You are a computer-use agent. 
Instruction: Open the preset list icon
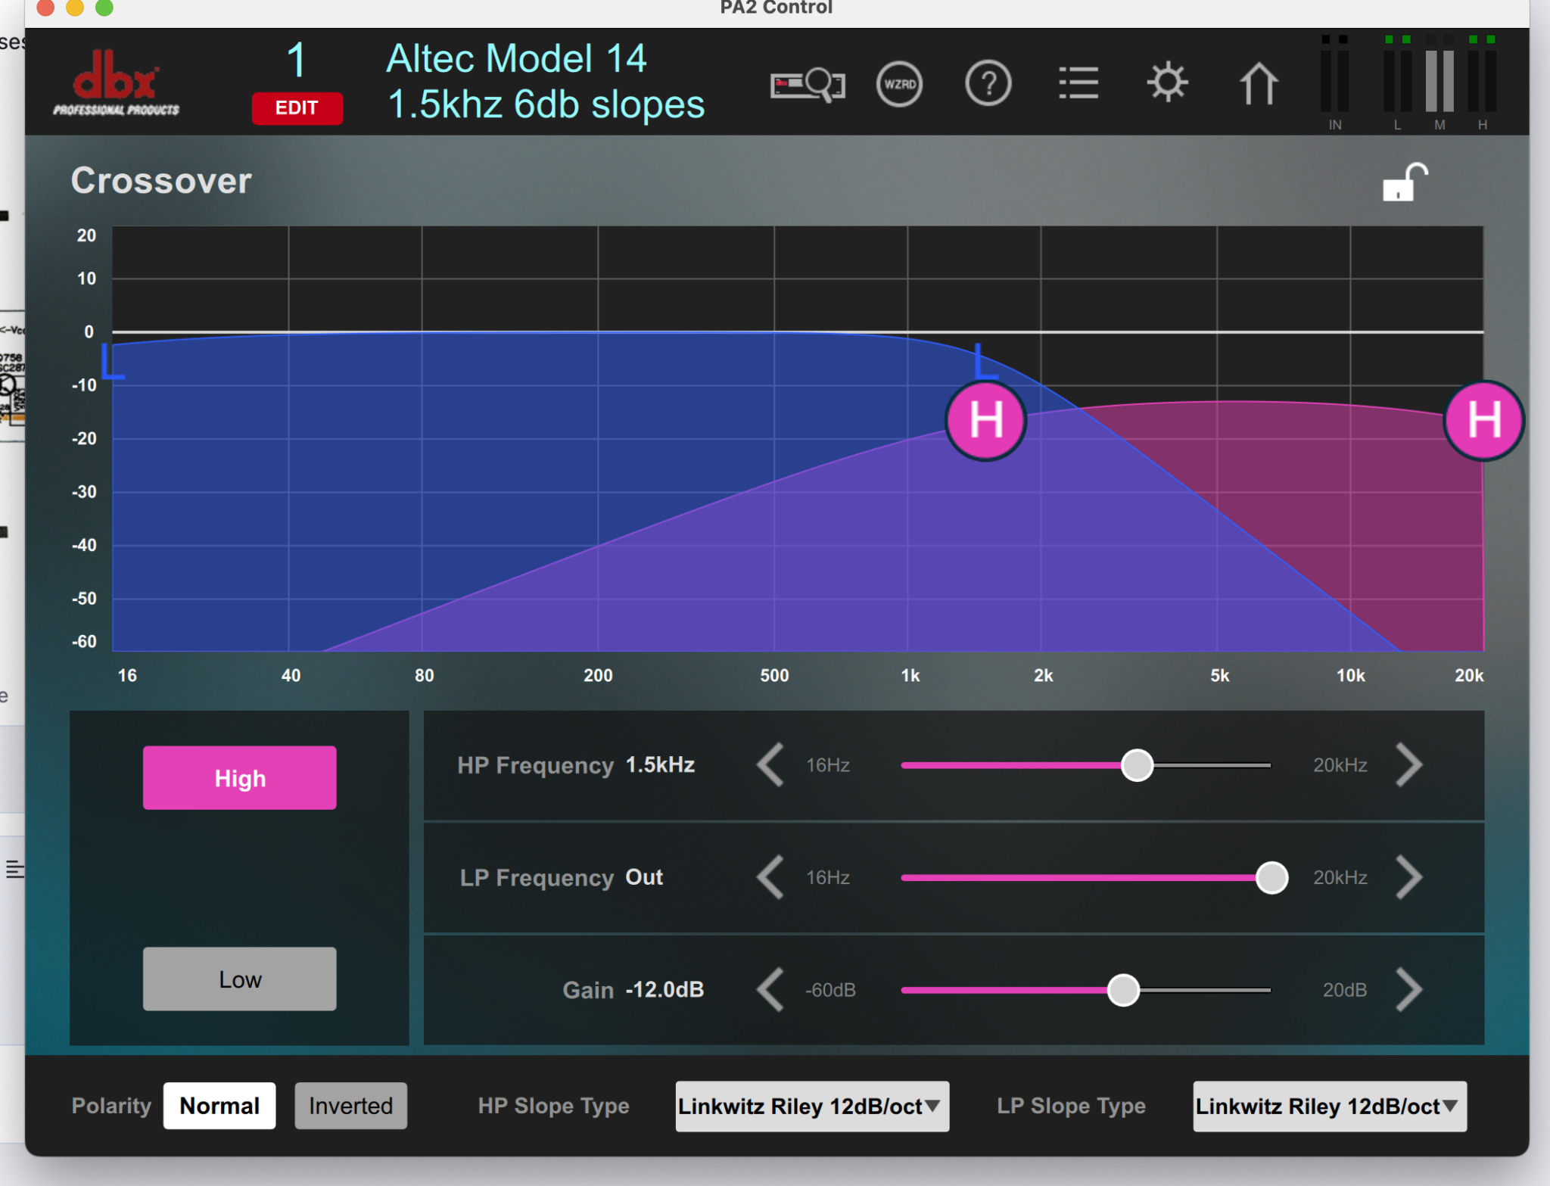1078,83
